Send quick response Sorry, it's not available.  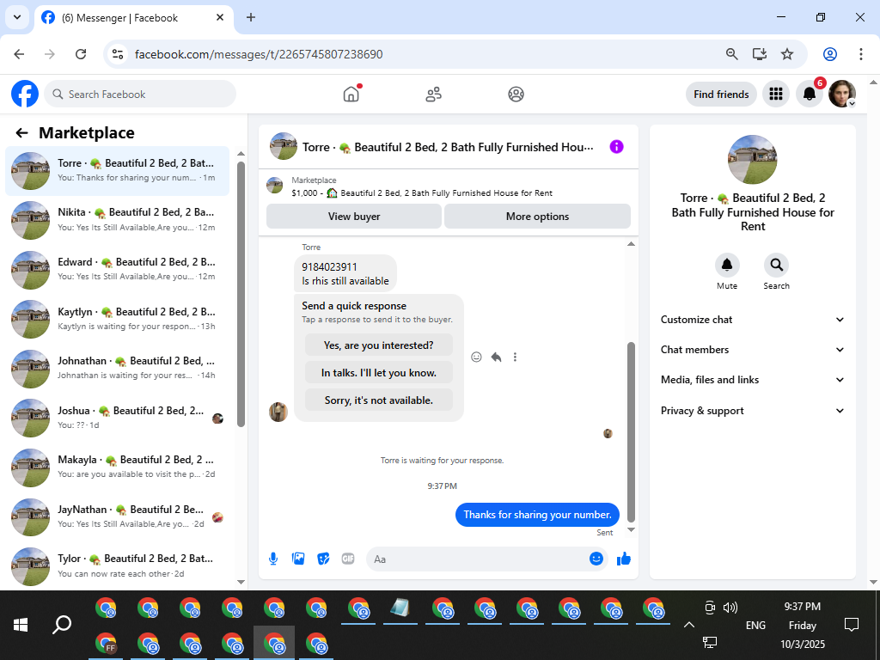379,400
